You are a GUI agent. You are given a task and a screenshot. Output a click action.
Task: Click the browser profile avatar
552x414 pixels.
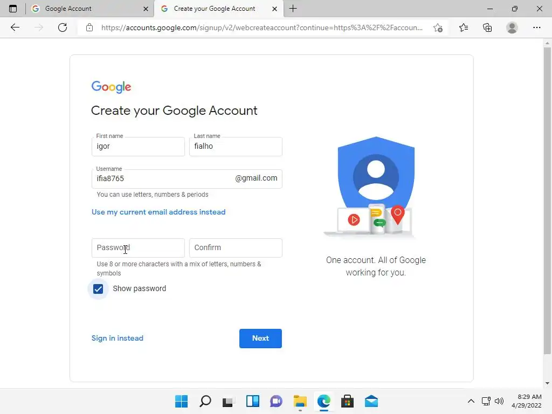[x=512, y=27]
